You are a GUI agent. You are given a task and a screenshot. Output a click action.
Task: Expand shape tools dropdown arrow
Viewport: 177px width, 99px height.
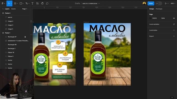point(23,4)
